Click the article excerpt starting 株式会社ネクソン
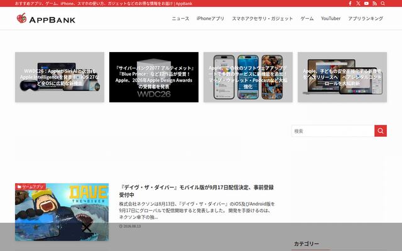 coord(197,211)
